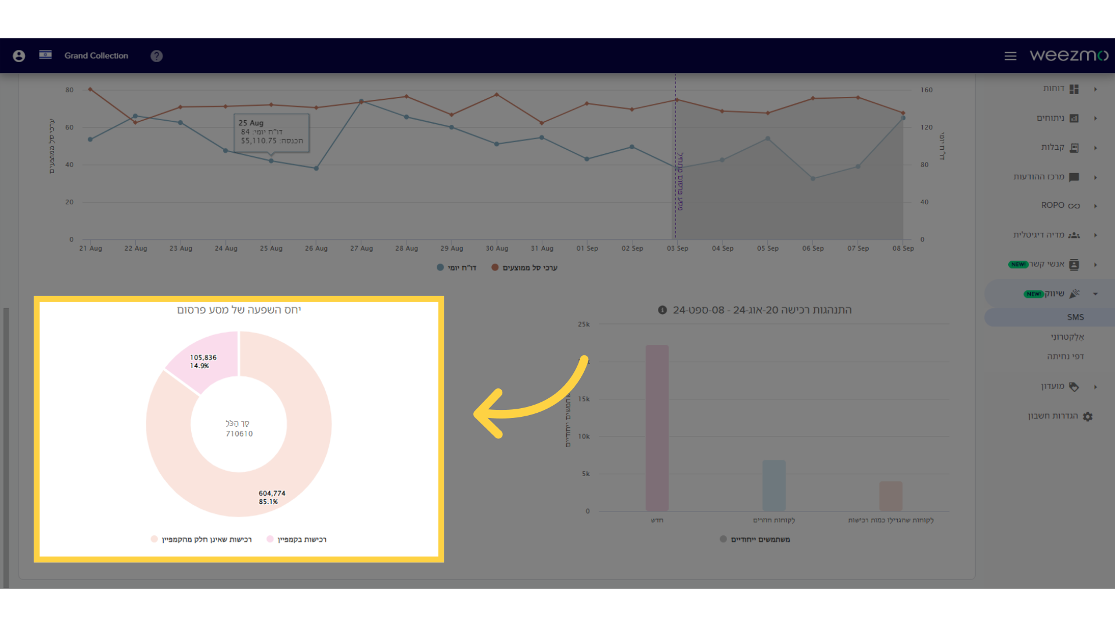Collapse the שיווק menu arrow
1115x627 pixels.
(x=1096, y=294)
